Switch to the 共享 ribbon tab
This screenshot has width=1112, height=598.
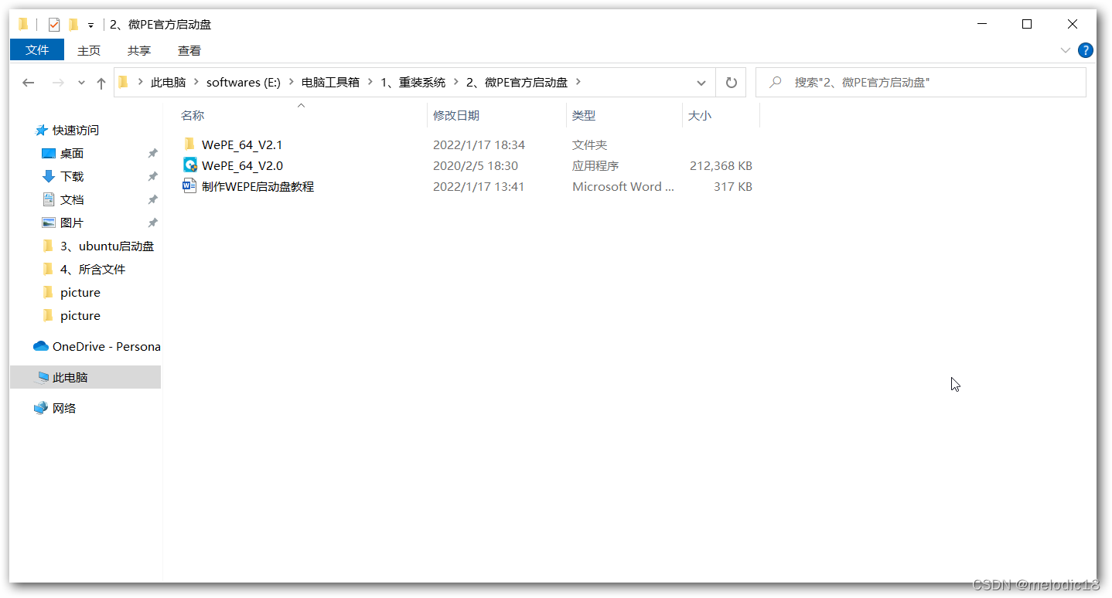(x=139, y=51)
